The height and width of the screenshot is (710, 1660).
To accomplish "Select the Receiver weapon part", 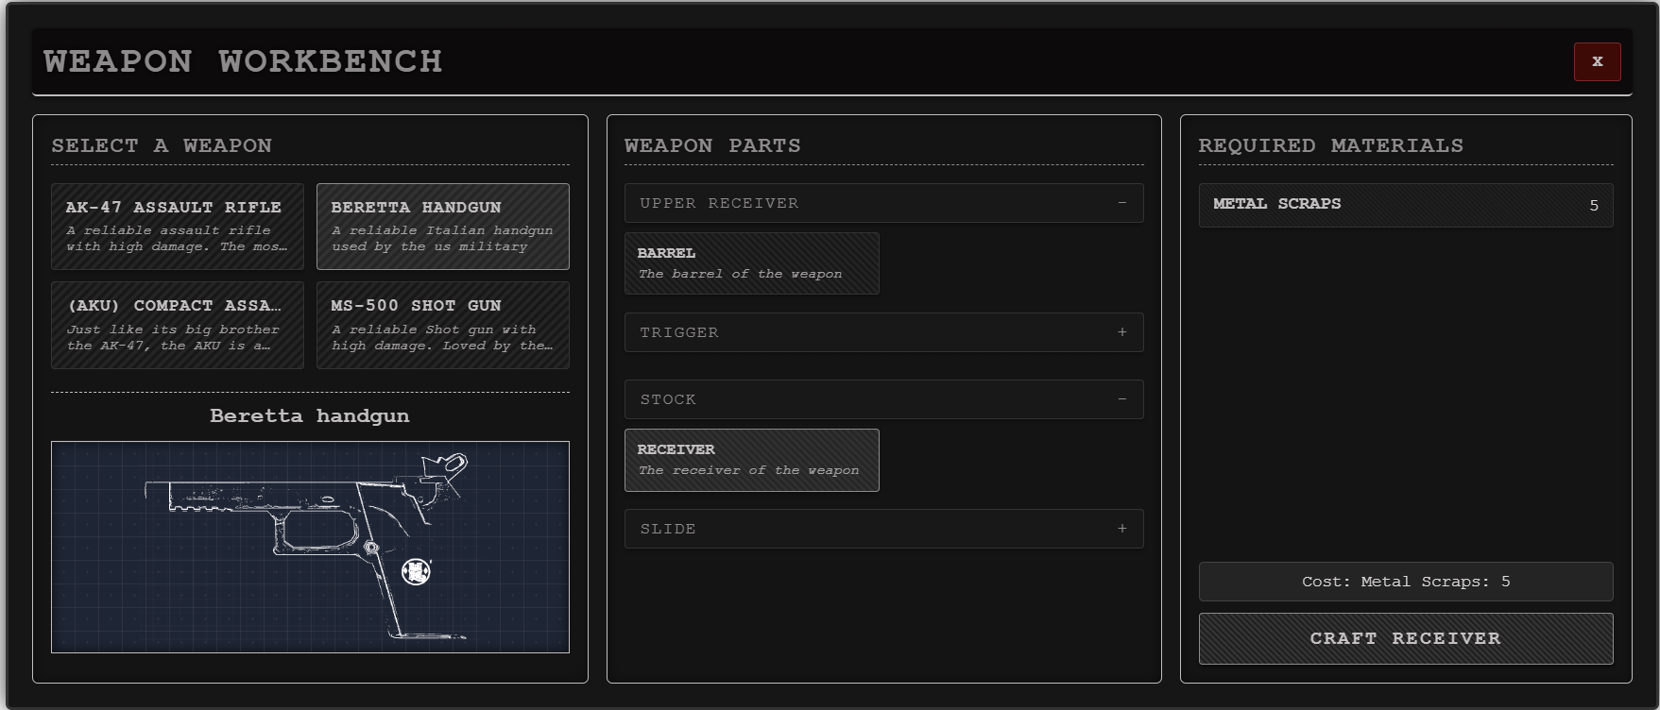I will pyautogui.click(x=751, y=460).
